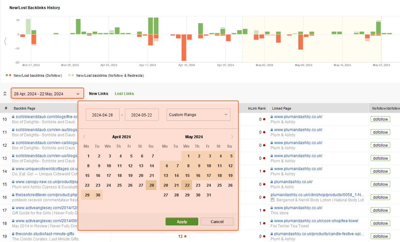Open www.uniquecotswoldcottages.co.uk backlink

(x=47, y=169)
